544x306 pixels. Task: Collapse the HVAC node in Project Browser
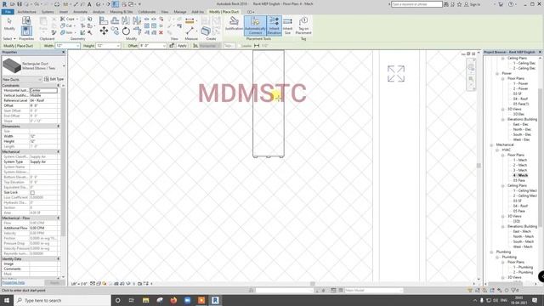[x=497, y=150]
